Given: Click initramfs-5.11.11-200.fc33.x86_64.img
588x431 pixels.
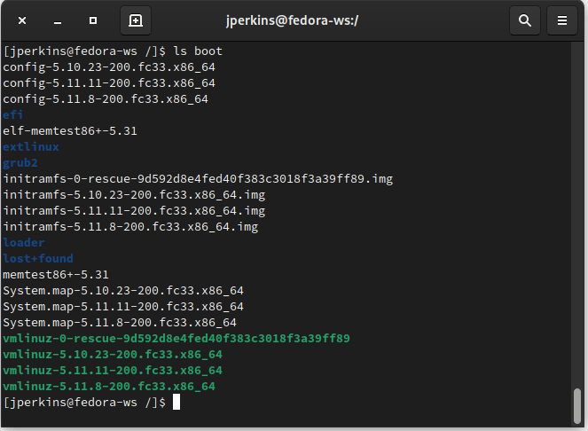Looking at the screenshot, I should pyautogui.click(x=134, y=211).
